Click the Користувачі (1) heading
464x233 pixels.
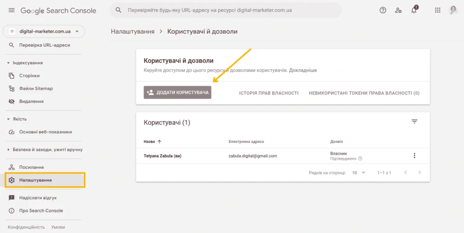coord(167,123)
